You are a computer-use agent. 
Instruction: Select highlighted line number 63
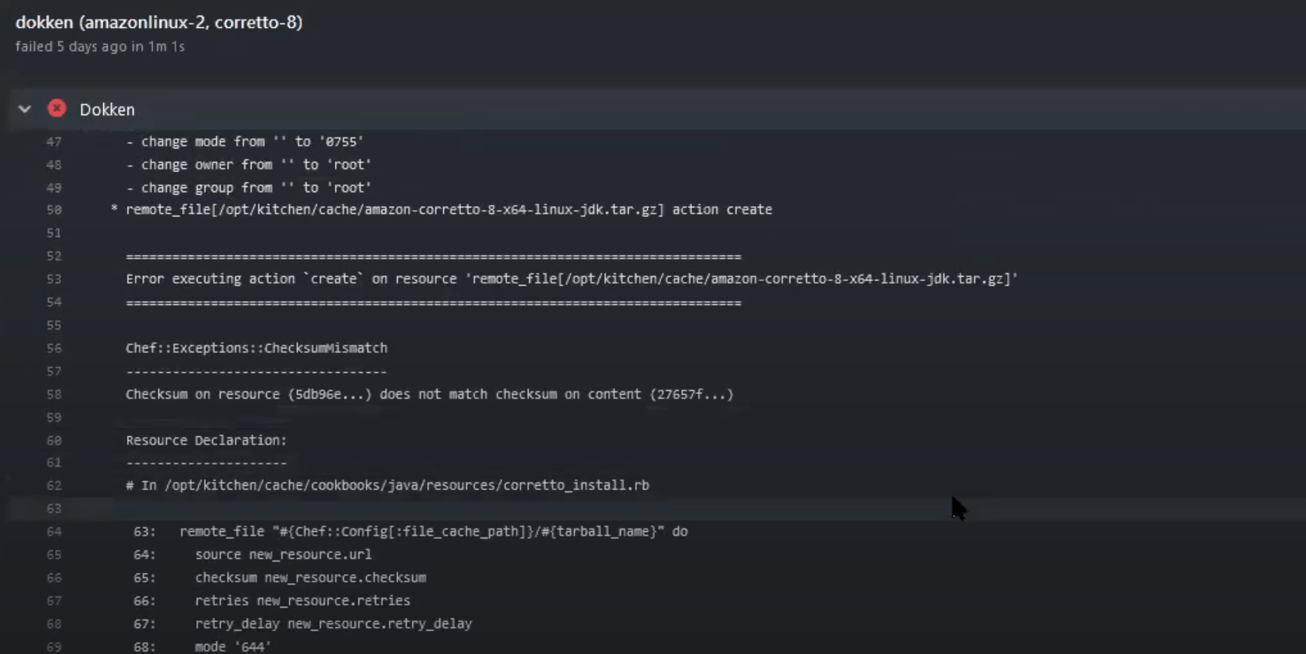54,508
